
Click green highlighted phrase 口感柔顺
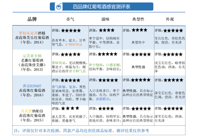click(113, 65)
